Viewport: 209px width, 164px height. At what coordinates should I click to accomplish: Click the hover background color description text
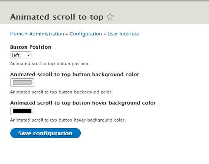coord(68,120)
